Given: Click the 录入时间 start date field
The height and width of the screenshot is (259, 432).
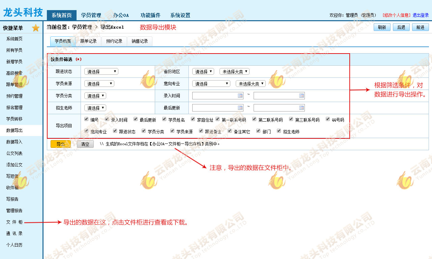Looking at the screenshot, I should (x=214, y=96).
